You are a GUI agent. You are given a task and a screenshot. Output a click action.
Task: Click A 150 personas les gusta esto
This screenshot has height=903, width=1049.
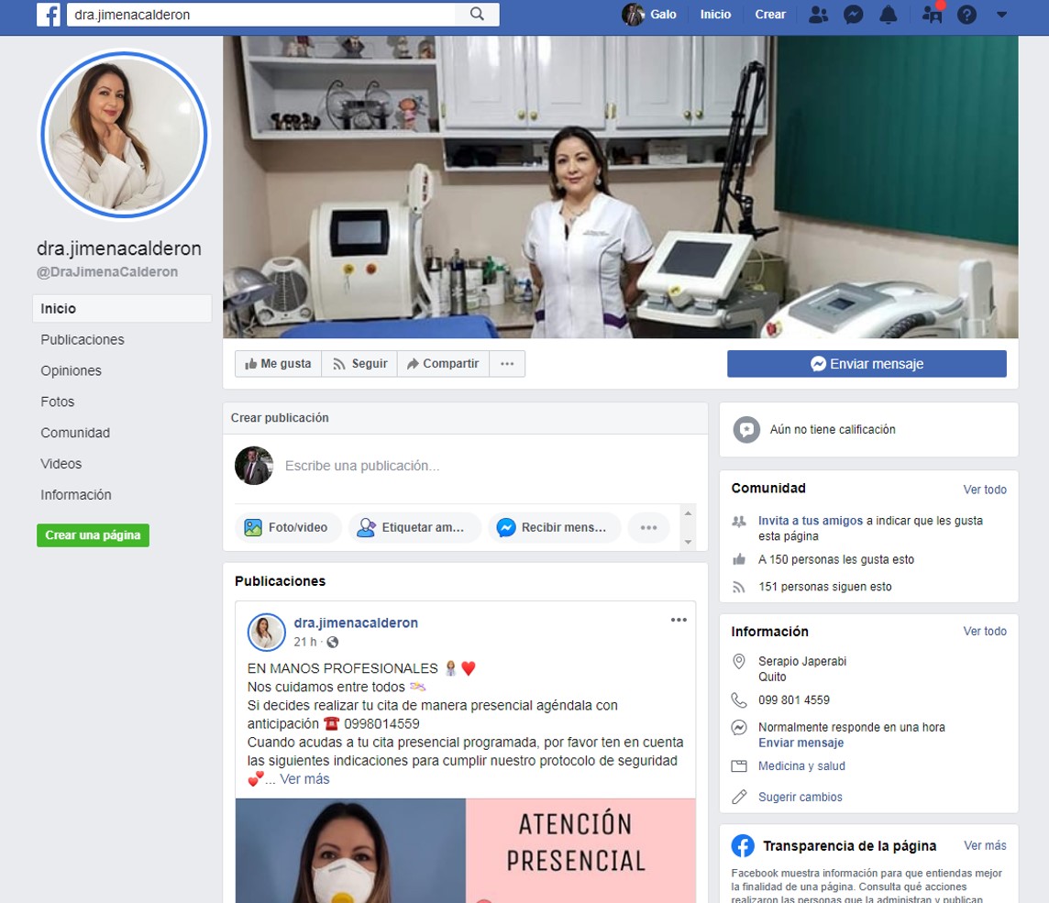pos(835,560)
